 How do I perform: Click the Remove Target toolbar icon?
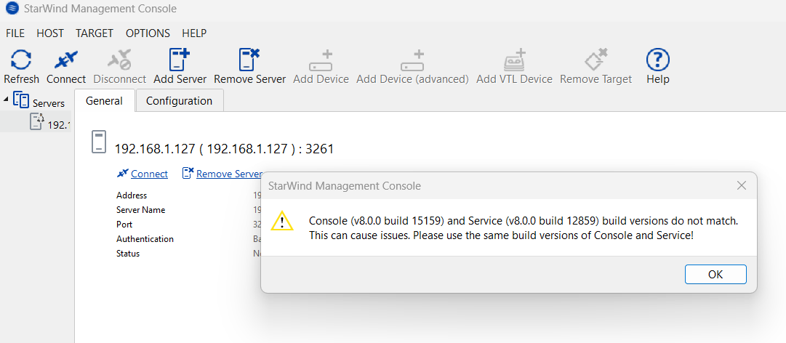(x=596, y=60)
